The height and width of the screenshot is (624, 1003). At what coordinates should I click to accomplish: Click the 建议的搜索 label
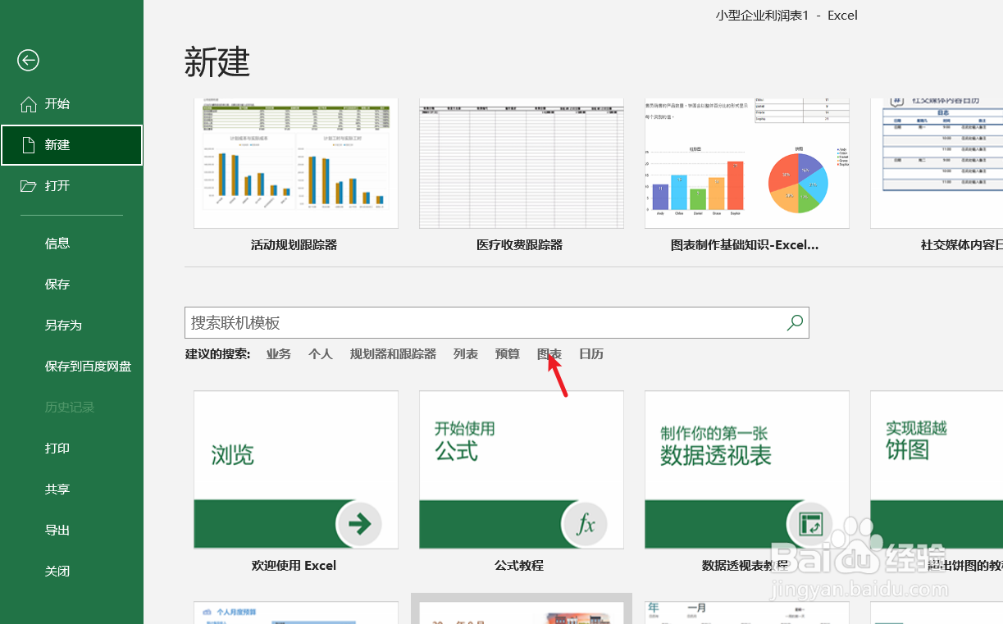(217, 354)
